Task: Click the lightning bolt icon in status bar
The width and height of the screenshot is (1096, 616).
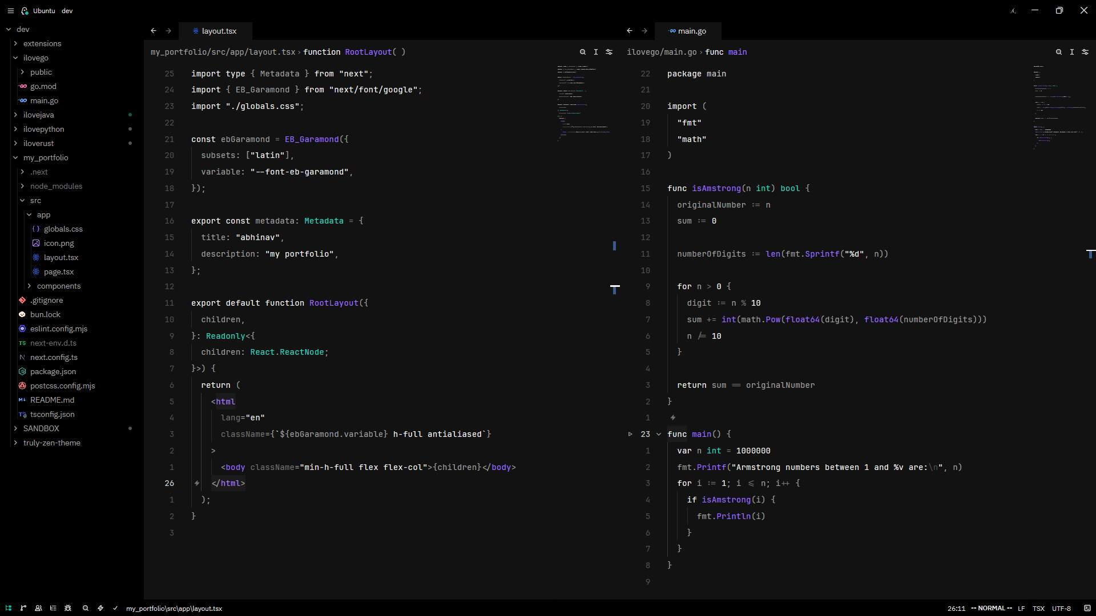Action: click(x=100, y=609)
